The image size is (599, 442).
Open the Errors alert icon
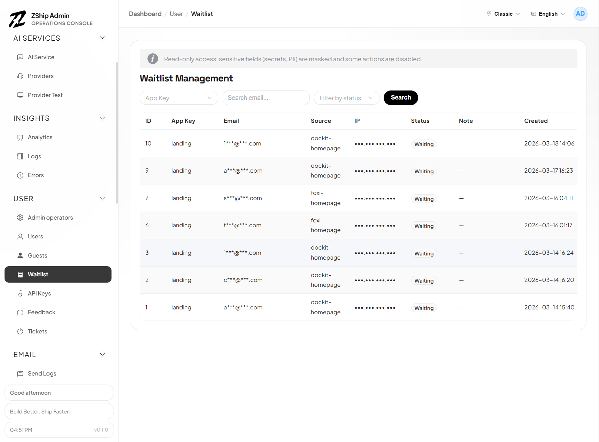click(20, 175)
